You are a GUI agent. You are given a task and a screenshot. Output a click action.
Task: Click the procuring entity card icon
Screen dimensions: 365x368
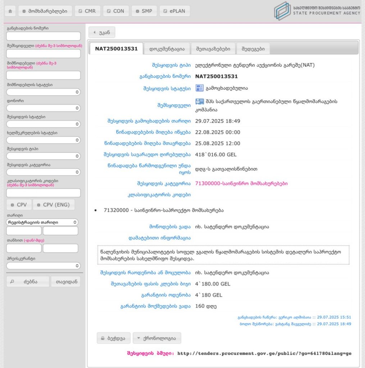tap(199, 102)
